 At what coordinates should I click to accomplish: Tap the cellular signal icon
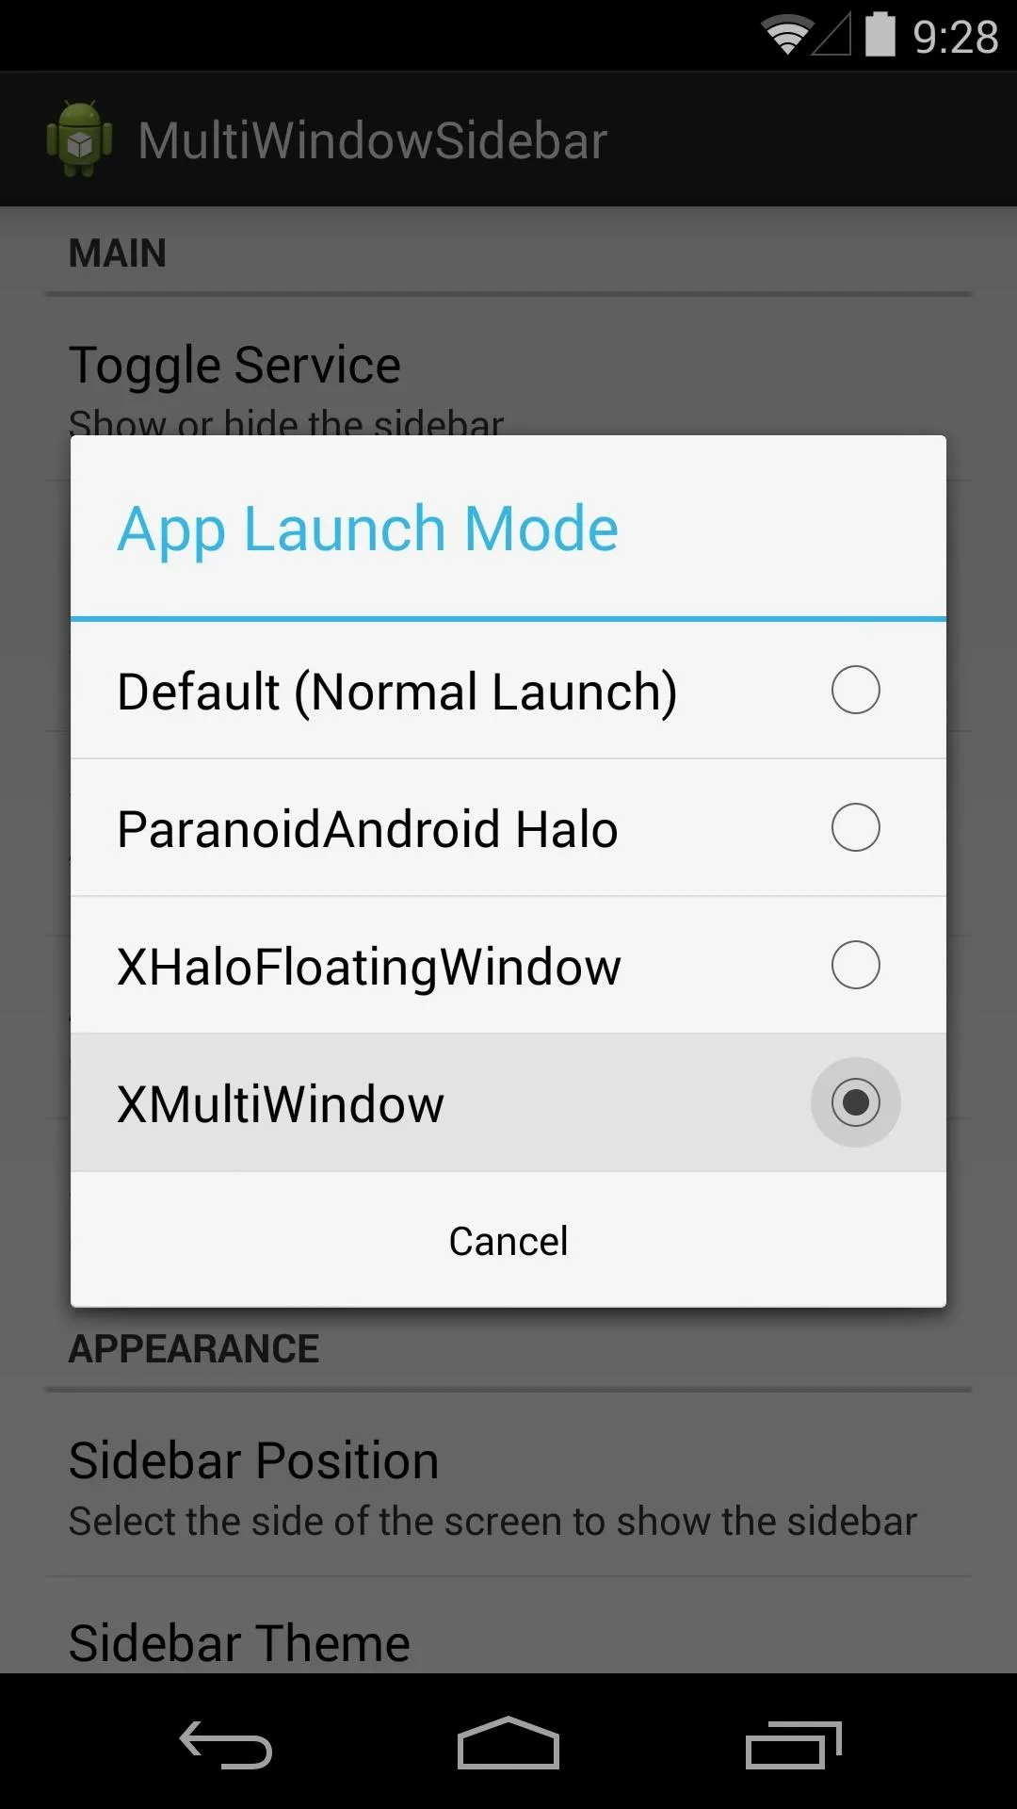831,36
